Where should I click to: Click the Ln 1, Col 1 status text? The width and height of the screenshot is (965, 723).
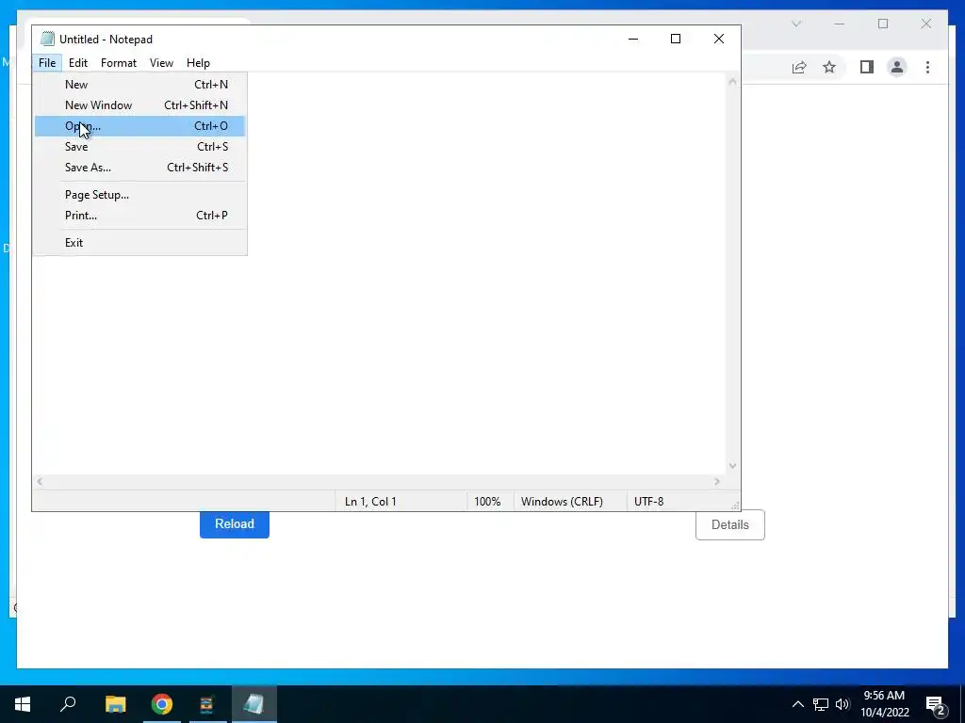370,502
